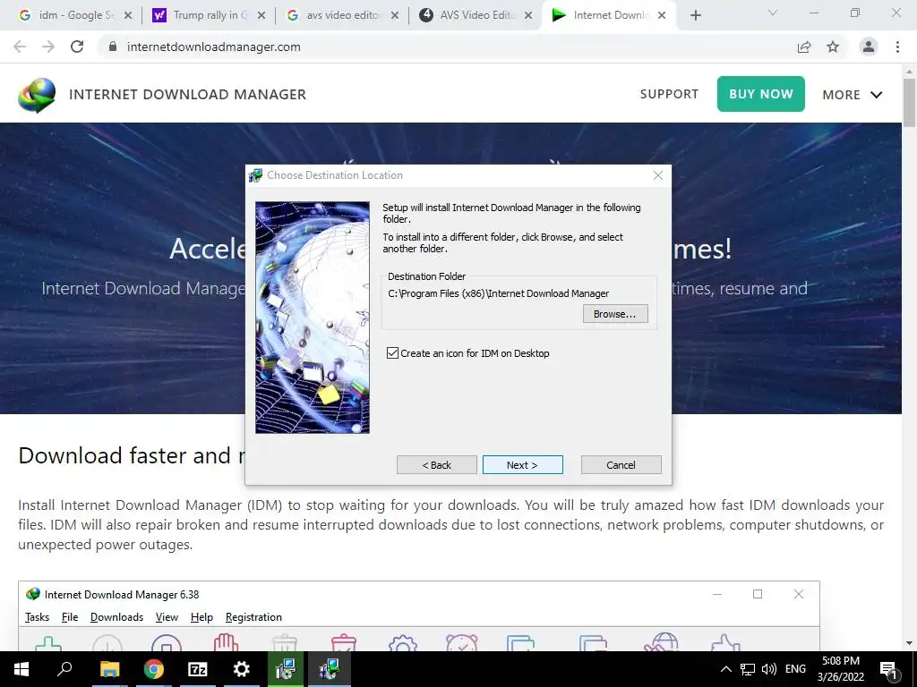Click Chrome icon in taskbar
The image size is (917, 687).
[154, 669]
